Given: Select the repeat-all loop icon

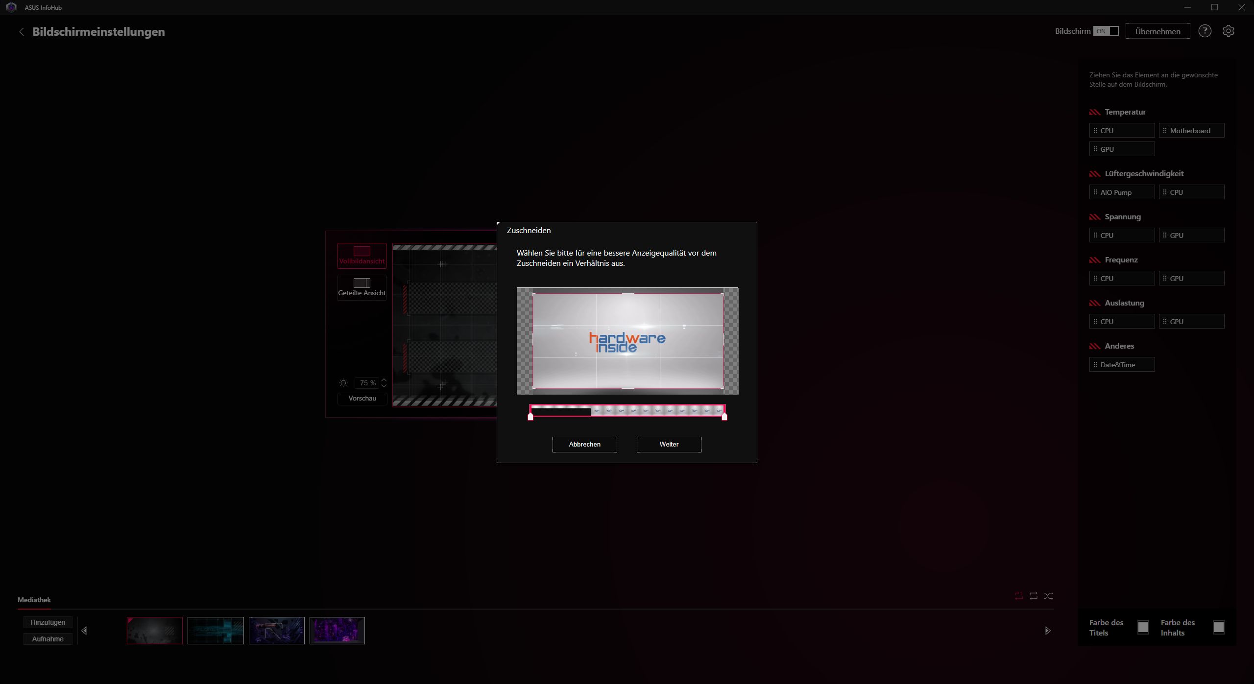Looking at the screenshot, I should (x=1034, y=596).
